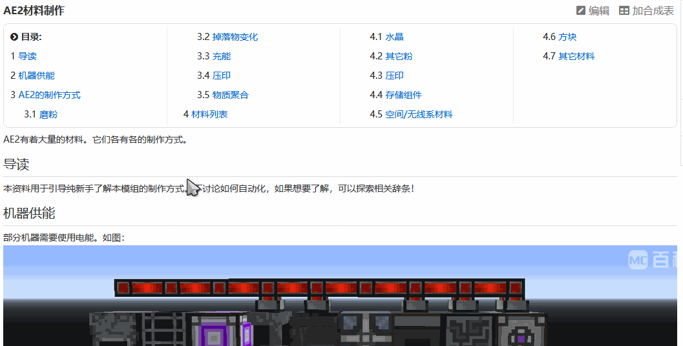Click the text 部分机器需要使用电能。如图:

tap(64, 238)
